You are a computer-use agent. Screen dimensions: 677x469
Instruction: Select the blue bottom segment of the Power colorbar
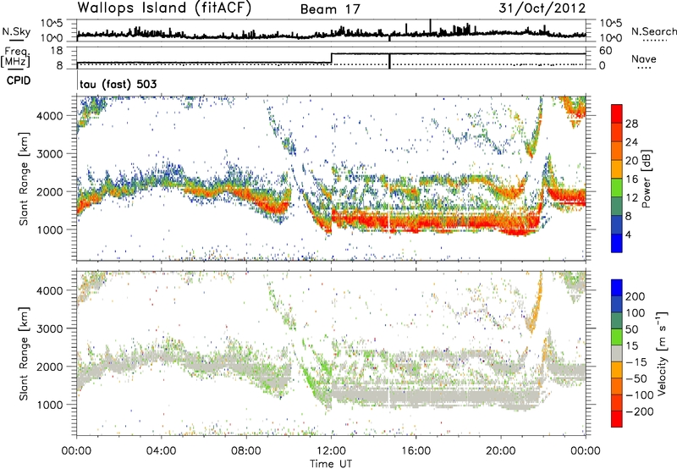click(617, 243)
